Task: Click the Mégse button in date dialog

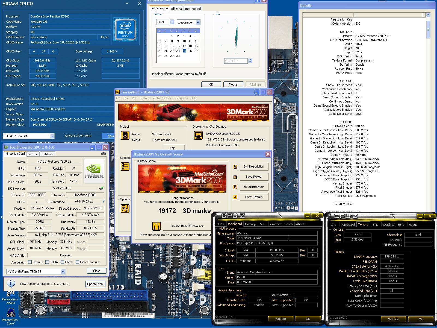Action: [x=233, y=84]
